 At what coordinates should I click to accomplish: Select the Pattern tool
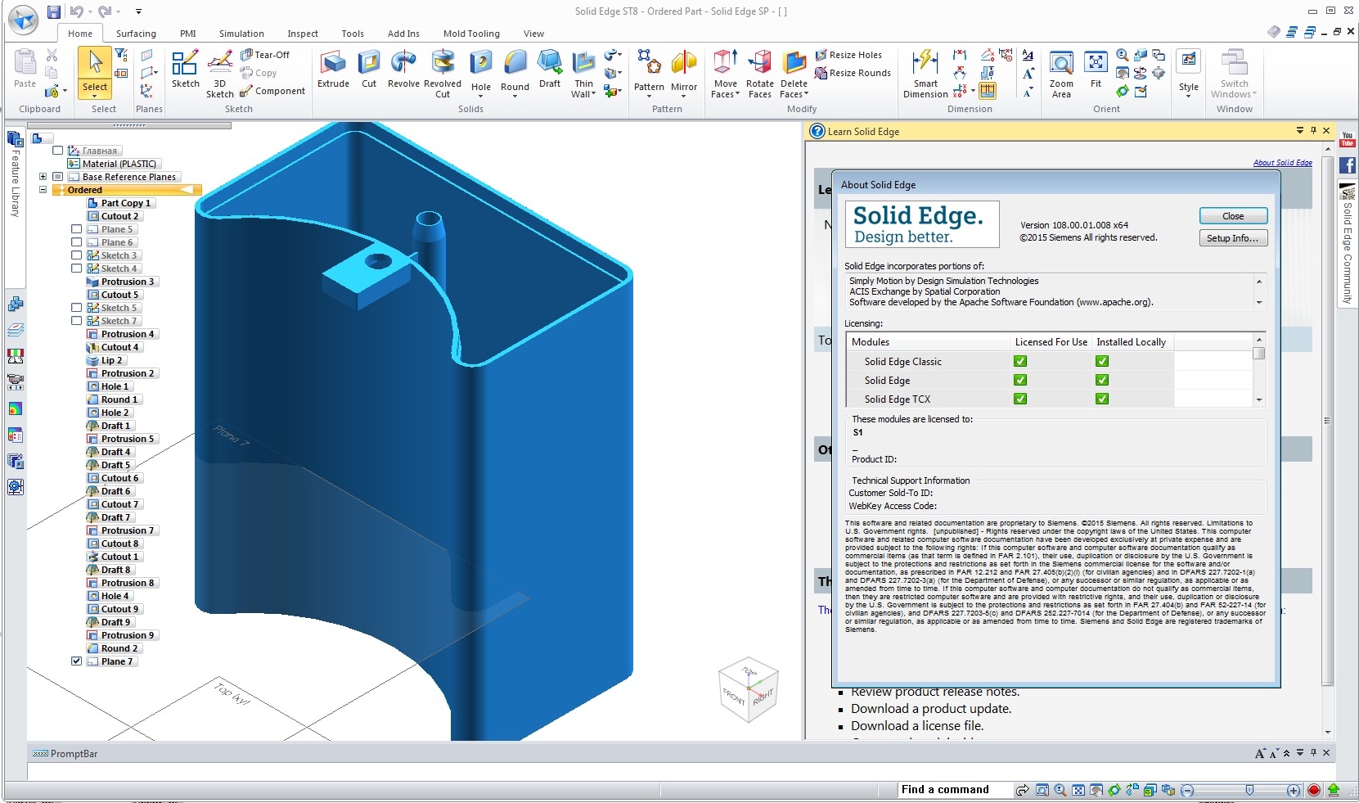[649, 62]
